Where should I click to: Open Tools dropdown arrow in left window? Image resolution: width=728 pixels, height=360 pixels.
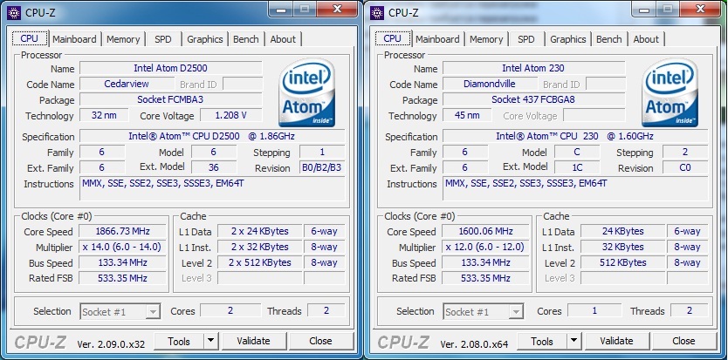click(210, 341)
